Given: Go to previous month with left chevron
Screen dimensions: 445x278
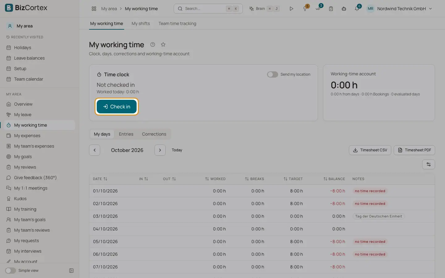Looking at the screenshot, I should click(x=95, y=150).
